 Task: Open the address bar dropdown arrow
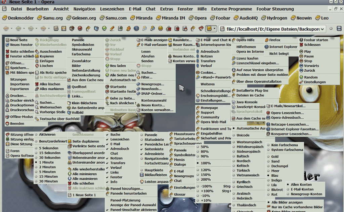point(322,29)
